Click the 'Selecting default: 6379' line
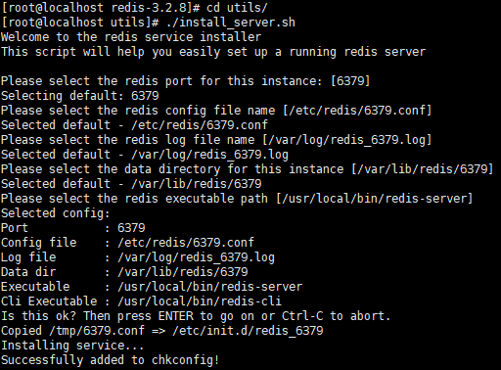This screenshot has width=501, height=370. pos(80,96)
